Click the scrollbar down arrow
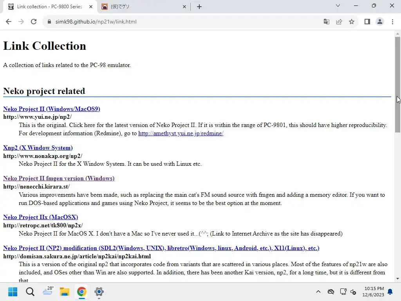 coord(397,279)
